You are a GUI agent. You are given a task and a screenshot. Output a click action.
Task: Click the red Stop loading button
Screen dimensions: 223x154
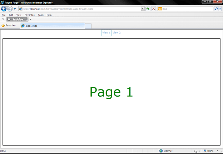(x=153, y=9)
